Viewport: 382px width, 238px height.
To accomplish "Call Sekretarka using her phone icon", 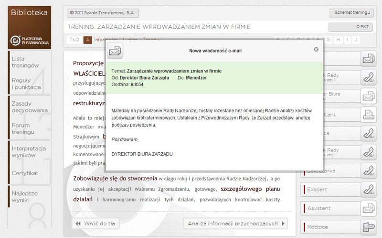I will tap(368, 171).
